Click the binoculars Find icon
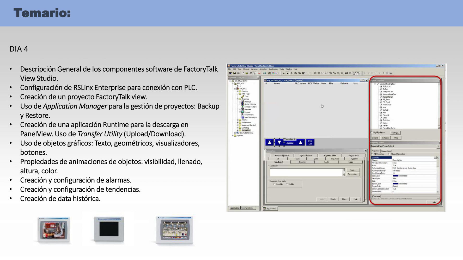 (x=269, y=73)
